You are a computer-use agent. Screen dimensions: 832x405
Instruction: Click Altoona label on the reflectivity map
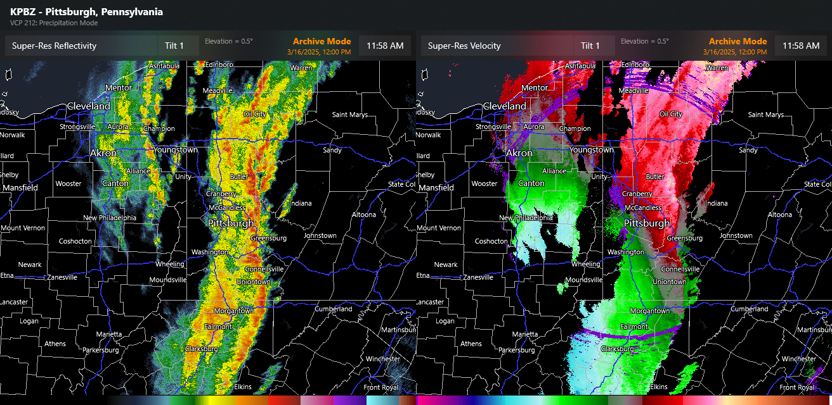(x=364, y=215)
